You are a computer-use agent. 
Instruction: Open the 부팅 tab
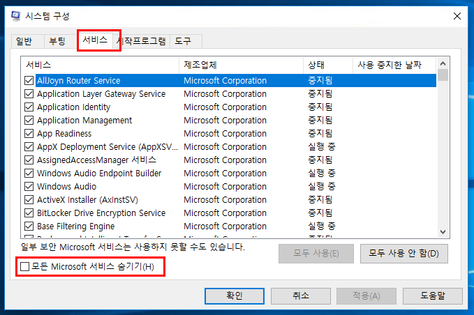pyautogui.click(x=57, y=41)
